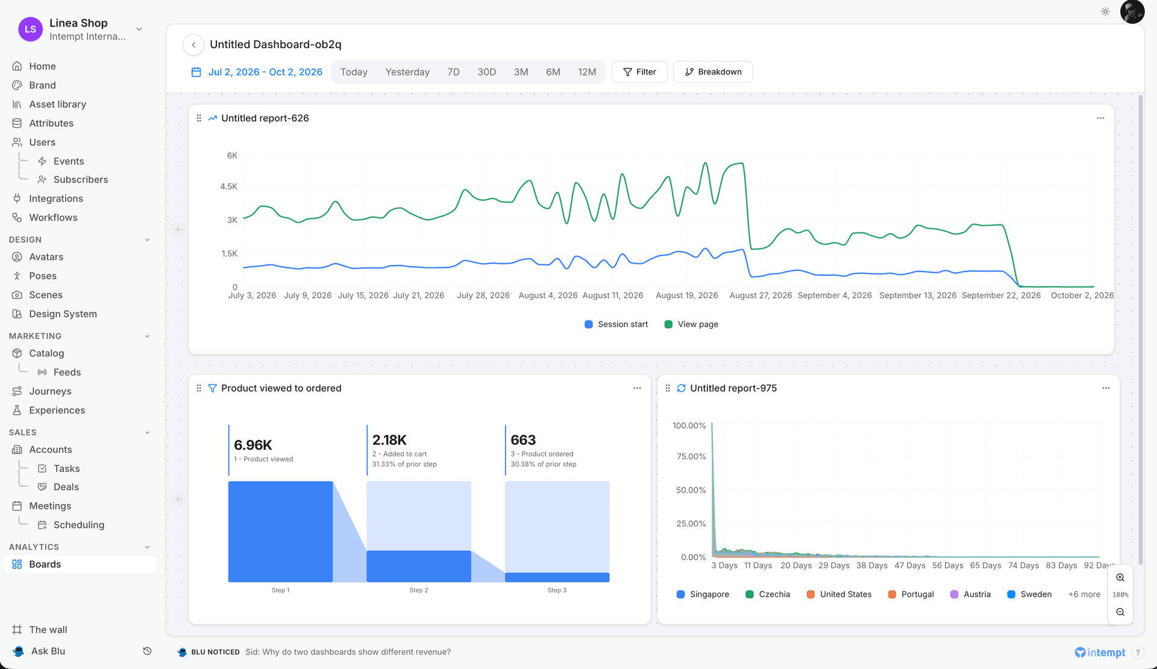
Task: Grab drag handle of Untitled report-626
Action: pos(199,118)
